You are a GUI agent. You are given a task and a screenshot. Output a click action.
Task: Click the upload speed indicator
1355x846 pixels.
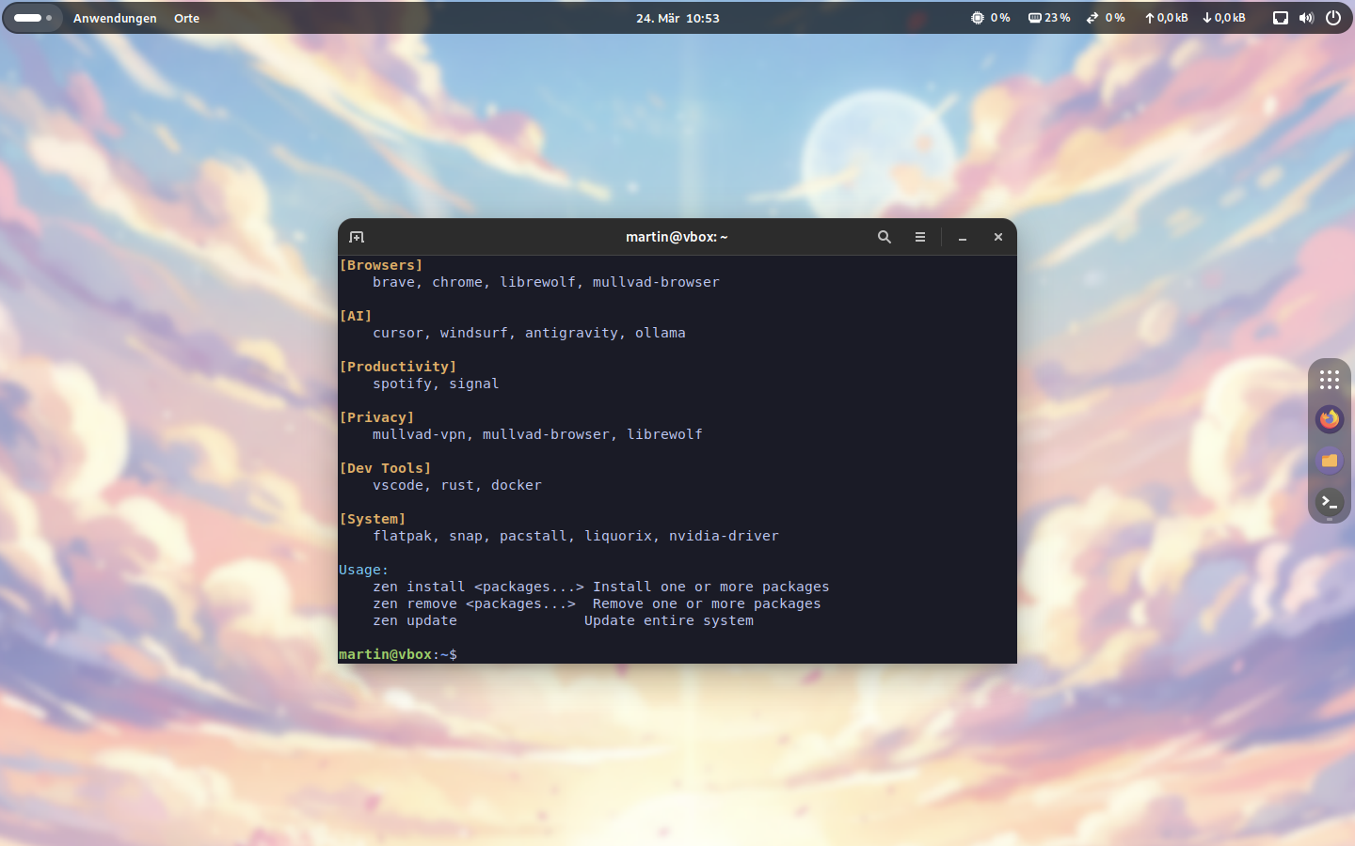click(1166, 18)
